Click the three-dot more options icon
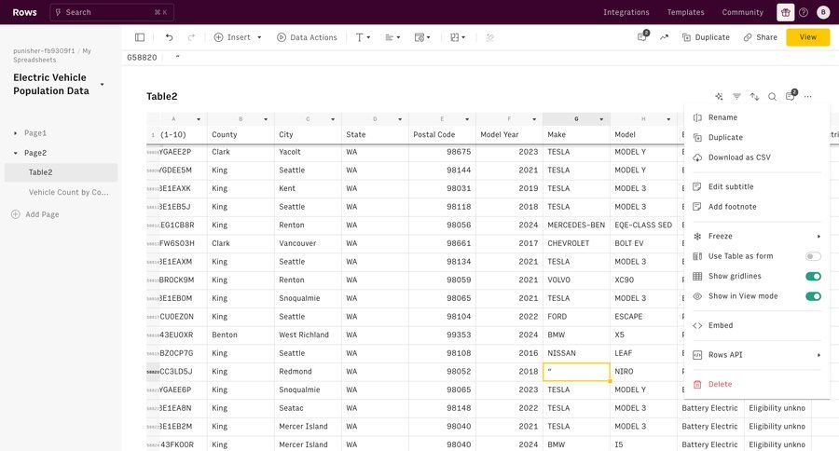Viewport: 839px width, 451px height. click(x=808, y=96)
